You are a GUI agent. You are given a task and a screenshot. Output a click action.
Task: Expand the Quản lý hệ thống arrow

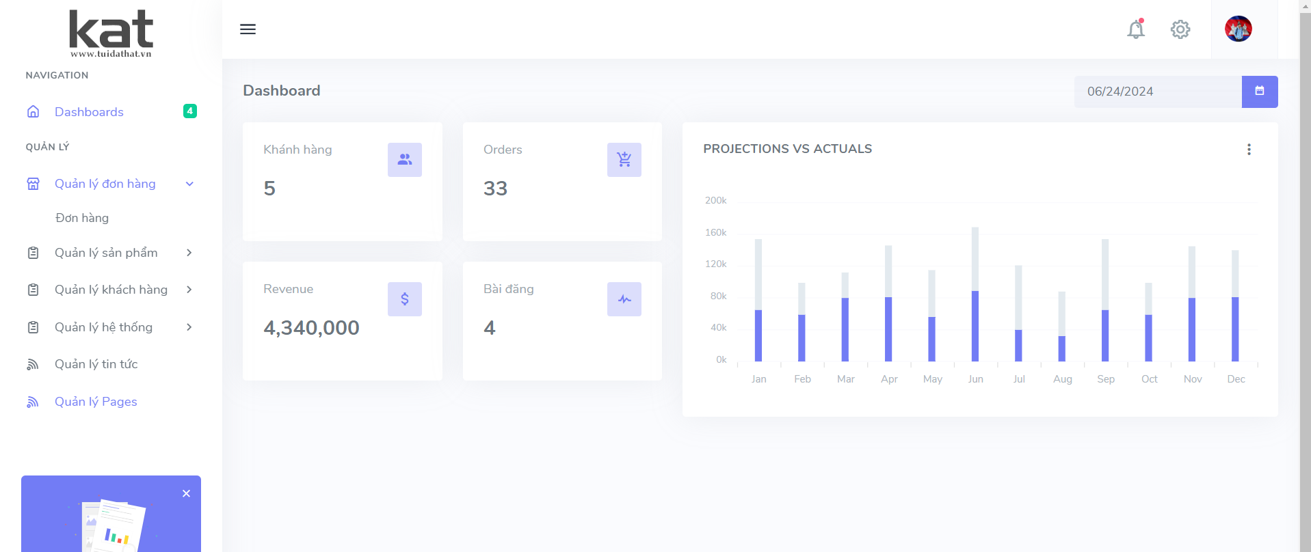(189, 327)
